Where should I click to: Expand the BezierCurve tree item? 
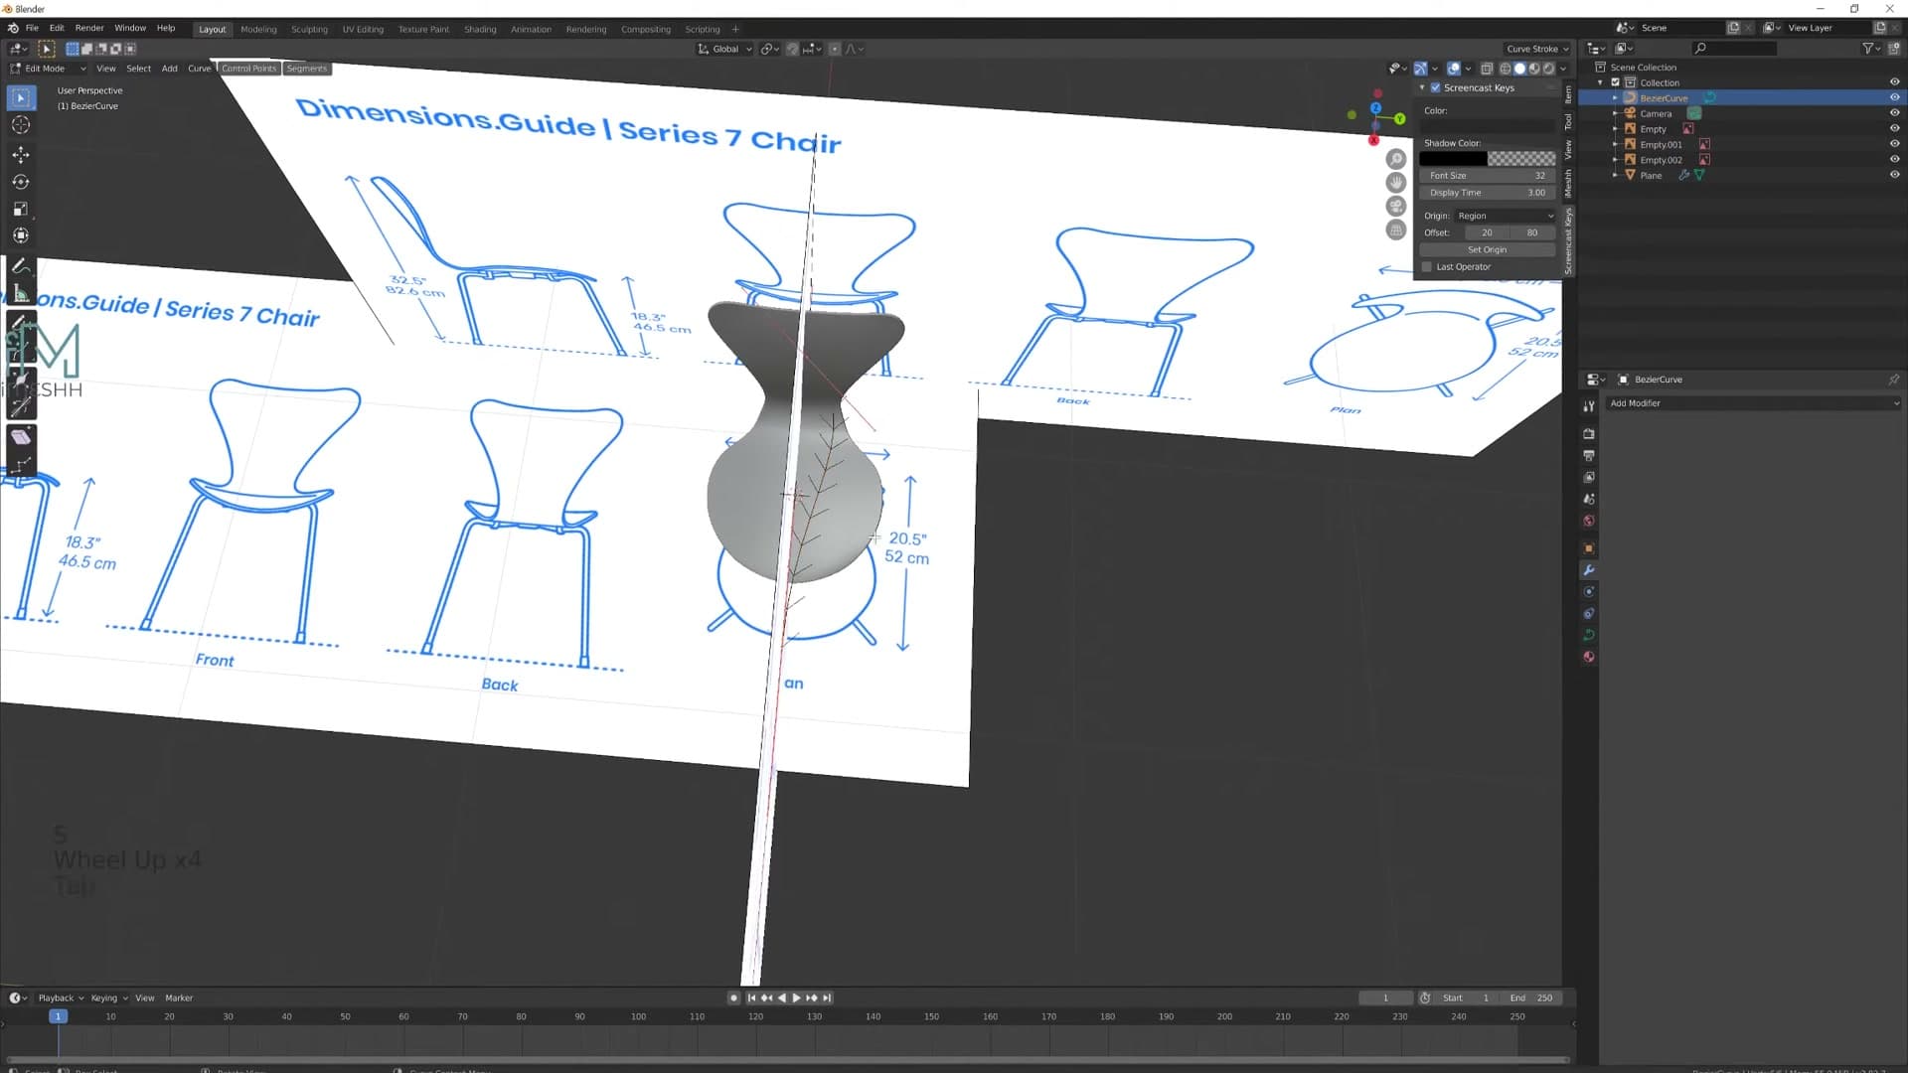pyautogui.click(x=1615, y=98)
